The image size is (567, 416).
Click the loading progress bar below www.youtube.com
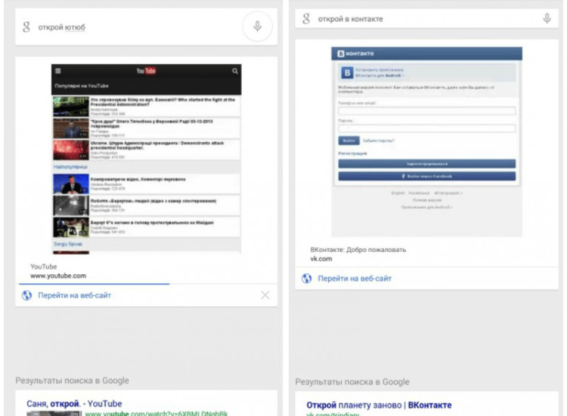click(x=94, y=284)
